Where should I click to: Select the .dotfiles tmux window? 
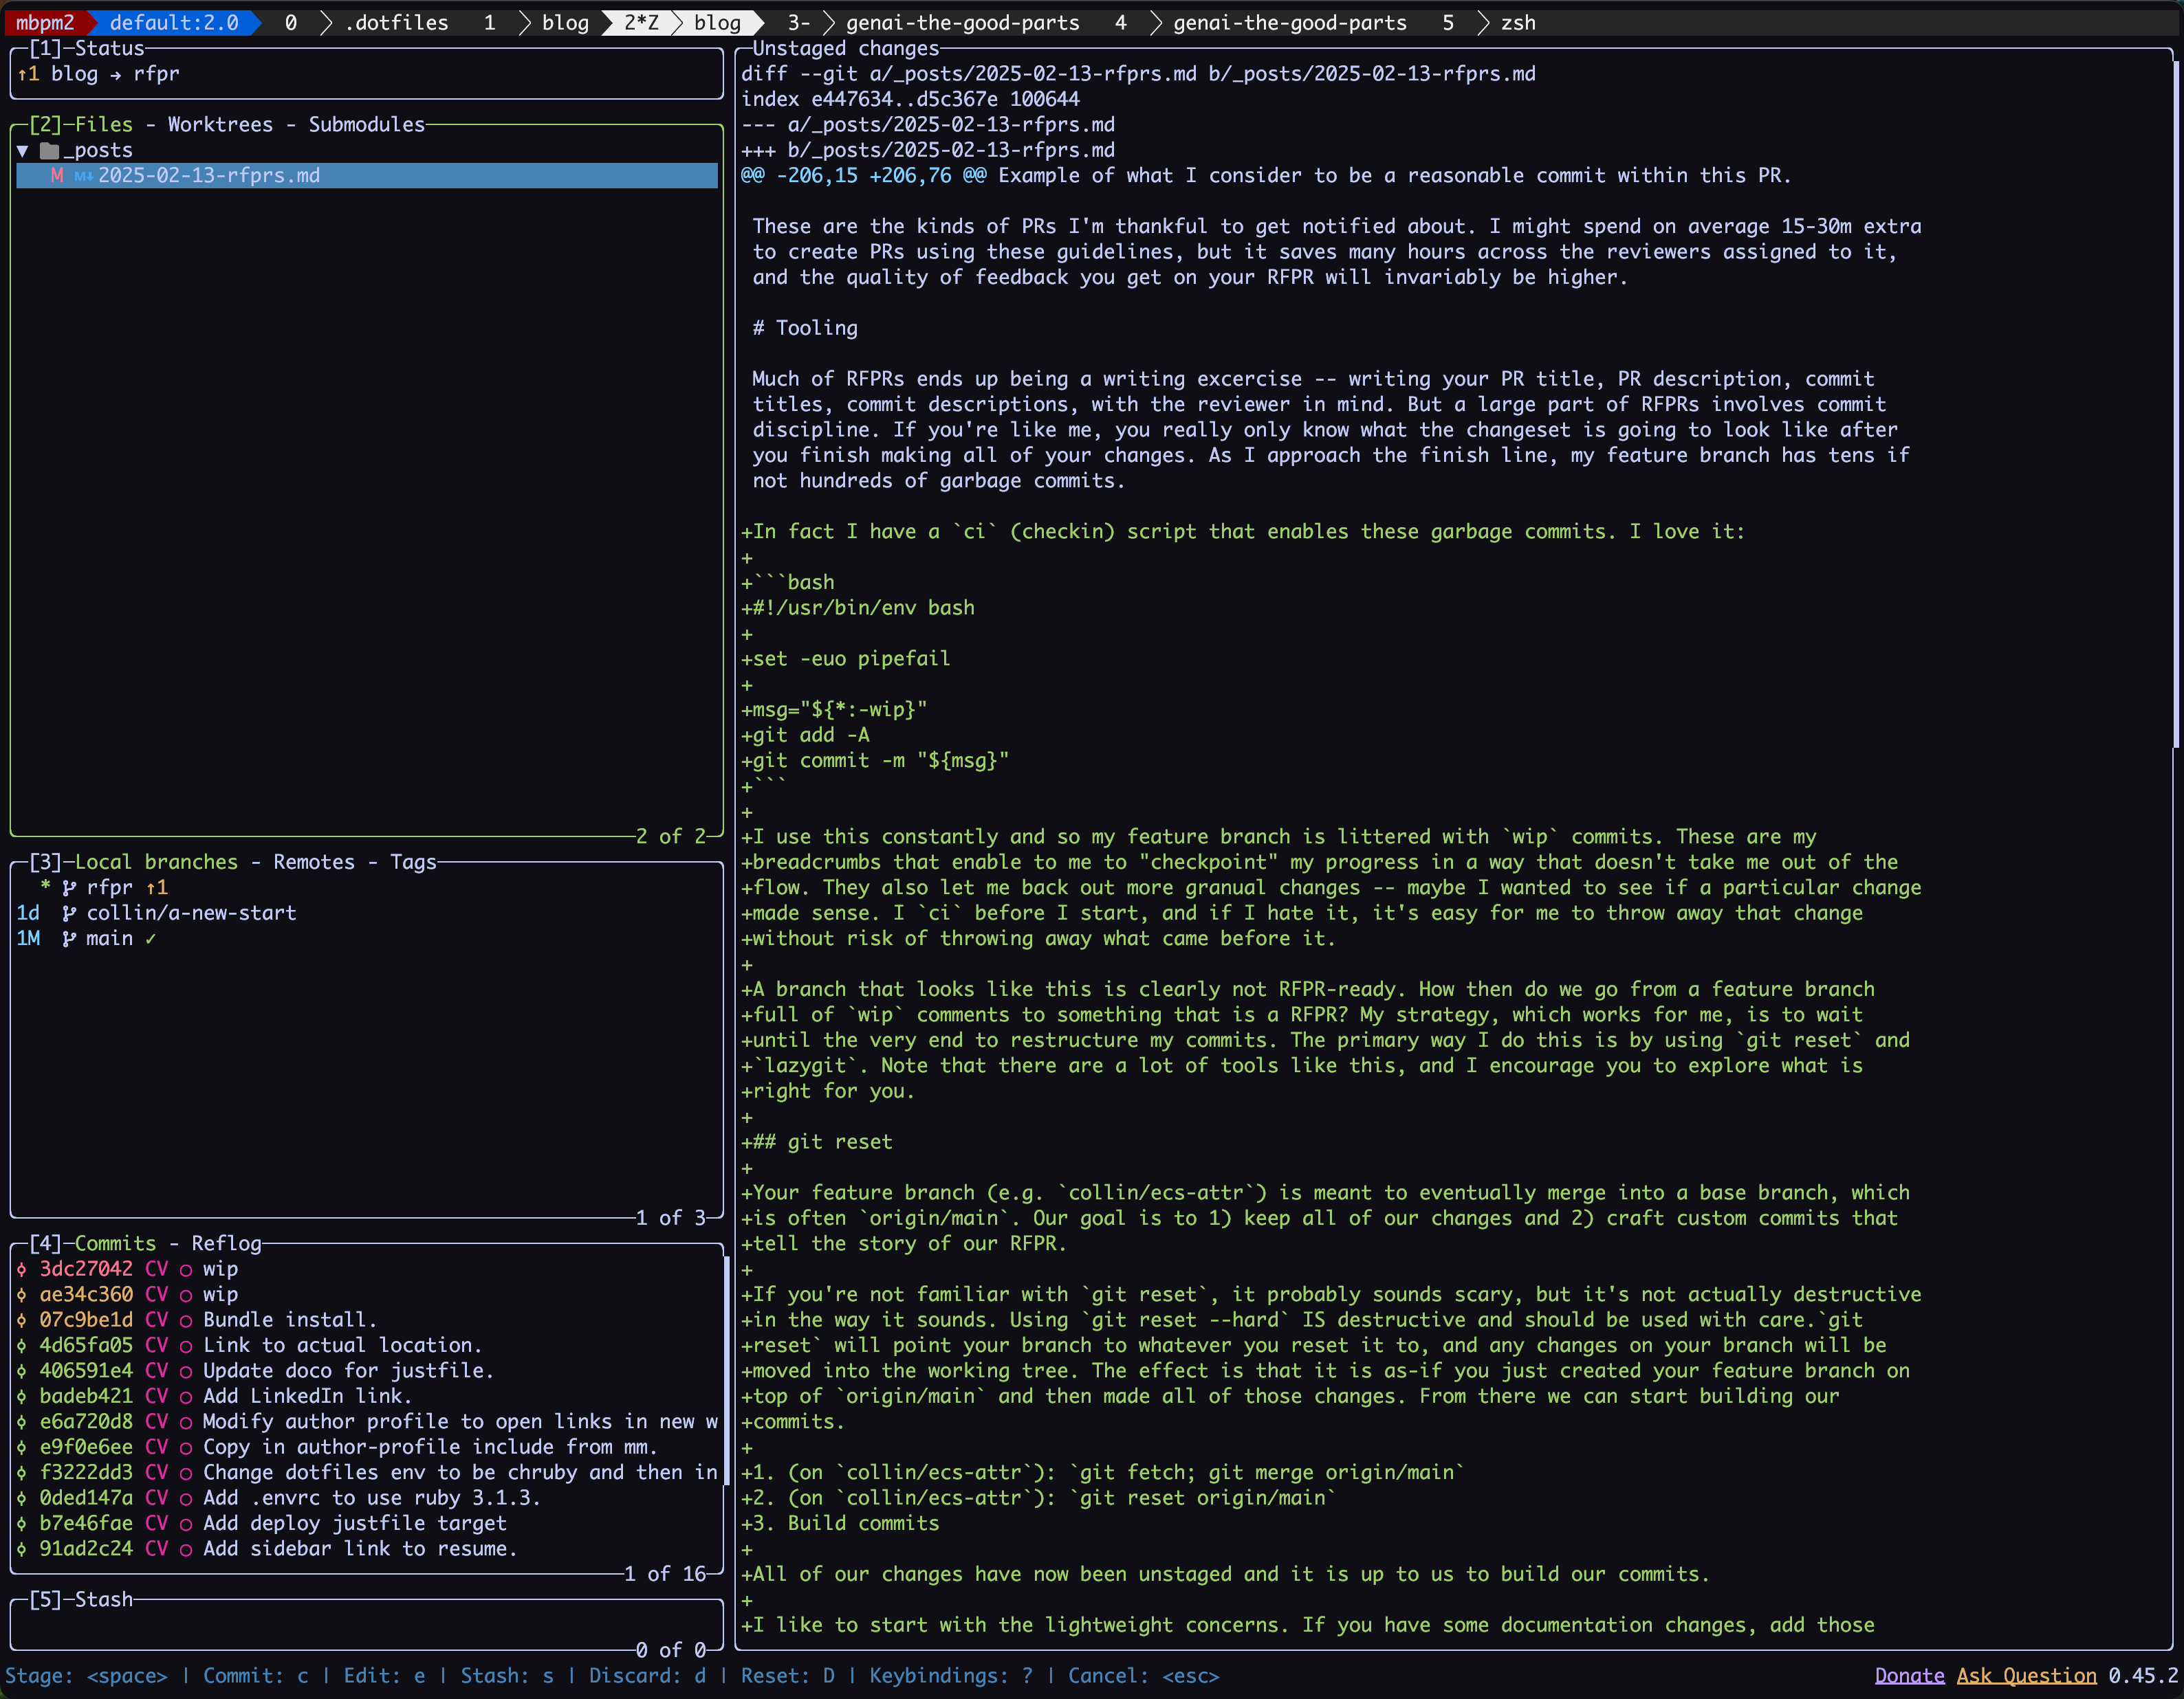point(396,22)
